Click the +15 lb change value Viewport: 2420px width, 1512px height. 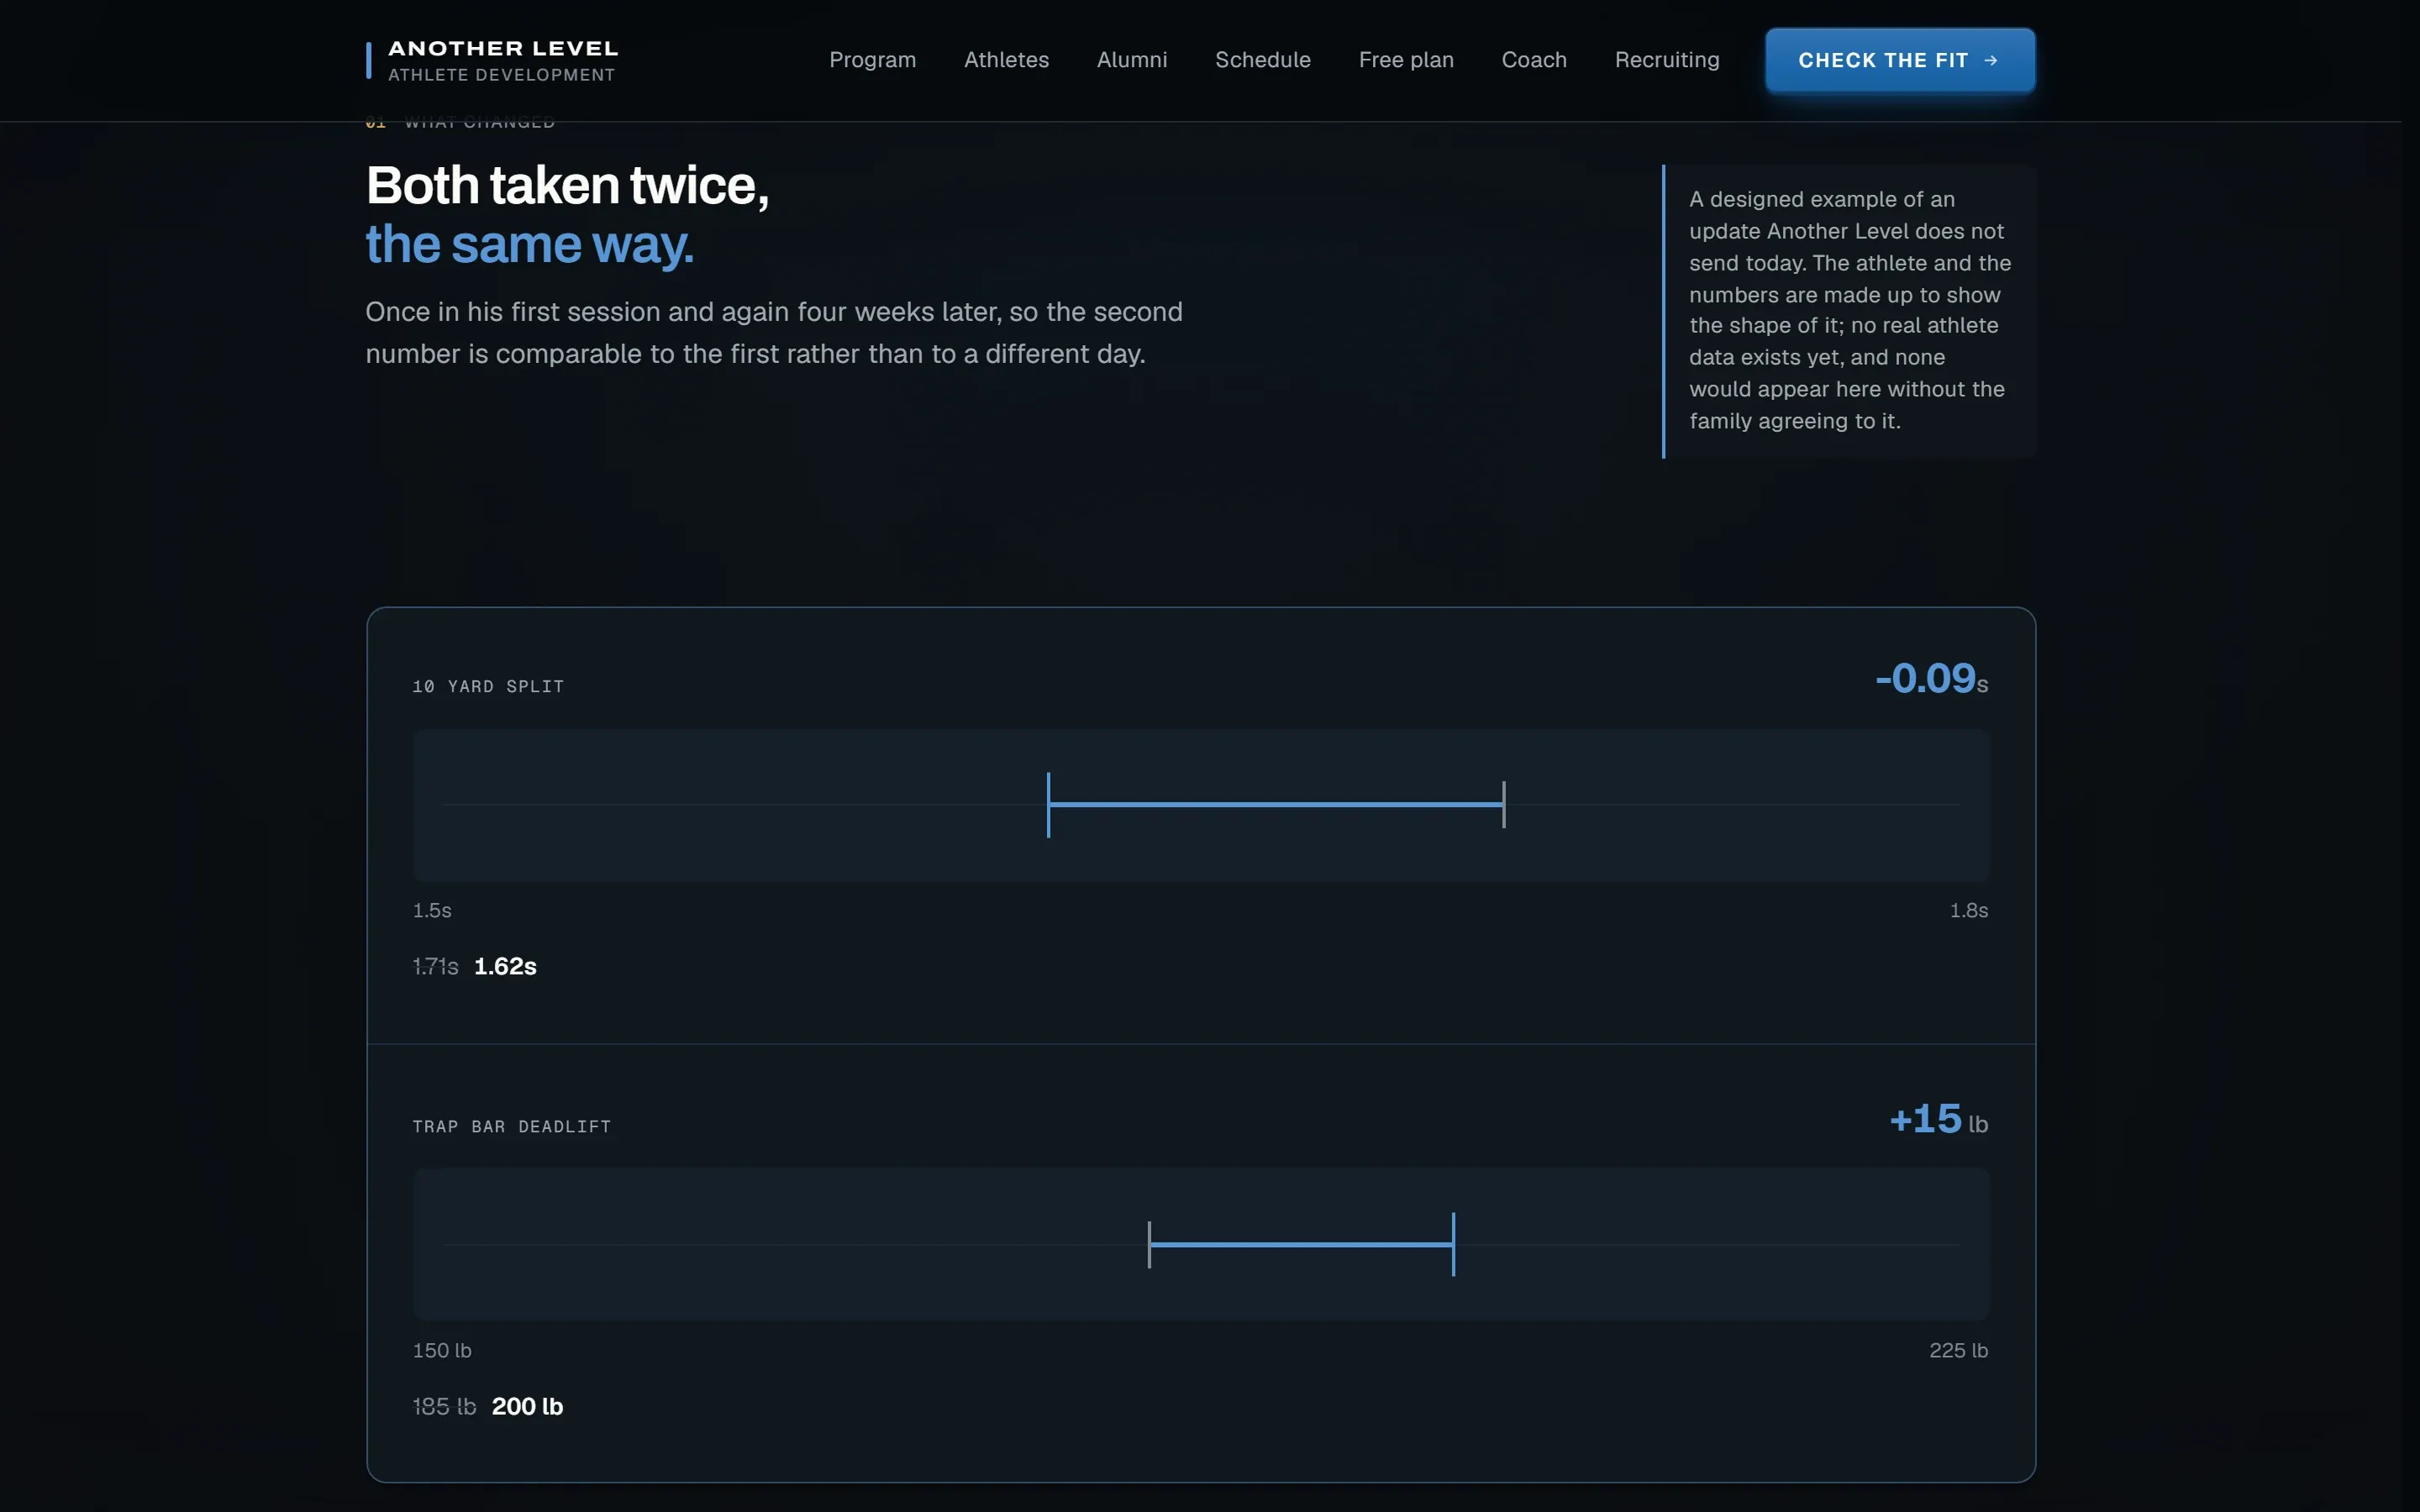click(x=1938, y=1119)
